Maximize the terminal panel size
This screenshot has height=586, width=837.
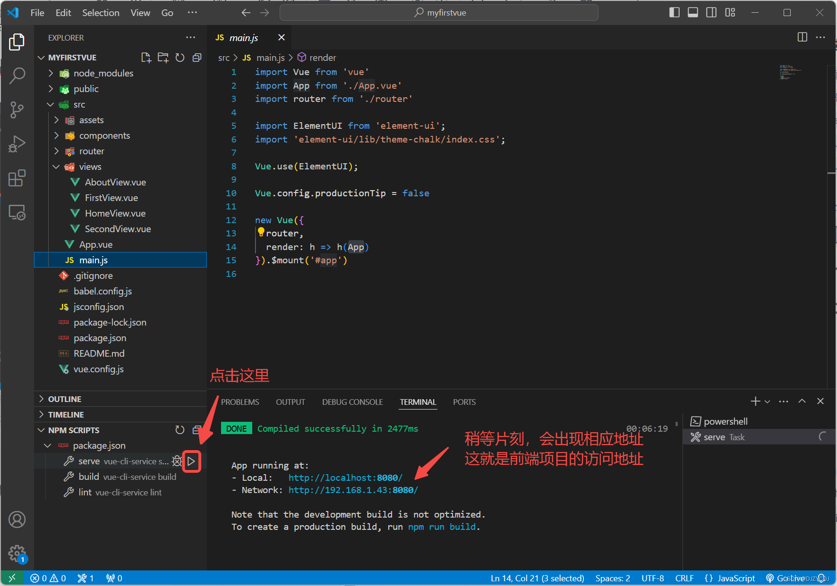(802, 401)
